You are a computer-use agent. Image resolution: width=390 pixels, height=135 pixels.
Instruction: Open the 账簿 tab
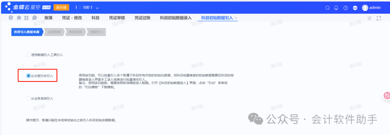pyautogui.click(x=48, y=18)
